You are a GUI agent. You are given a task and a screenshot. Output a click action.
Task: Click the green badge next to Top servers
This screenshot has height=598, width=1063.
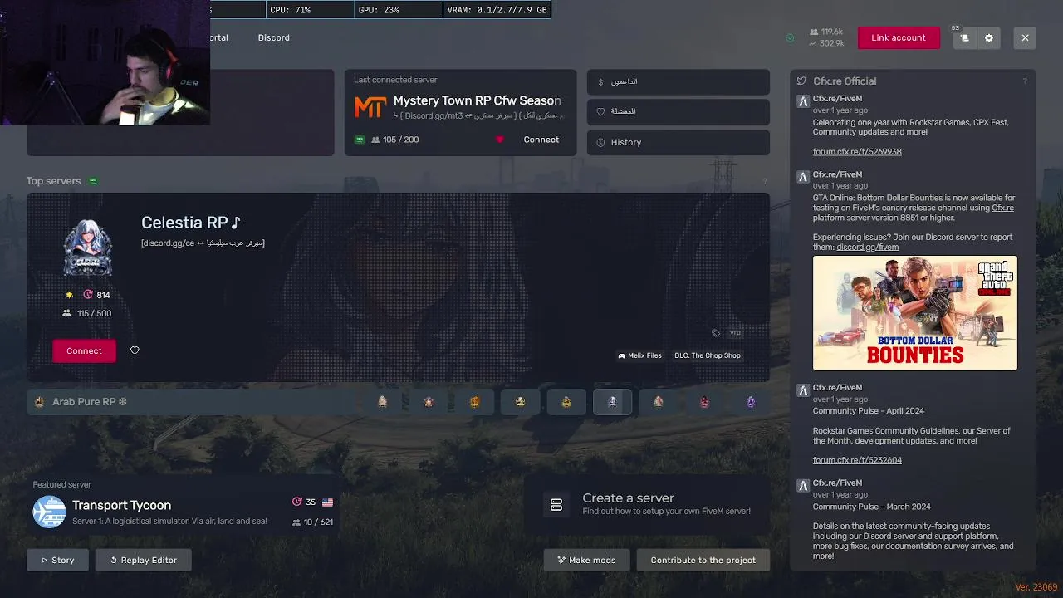coord(93,180)
